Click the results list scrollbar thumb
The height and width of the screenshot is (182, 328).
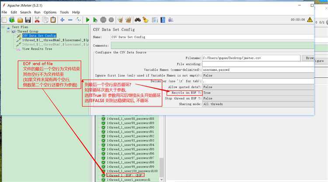click(161, 168)
